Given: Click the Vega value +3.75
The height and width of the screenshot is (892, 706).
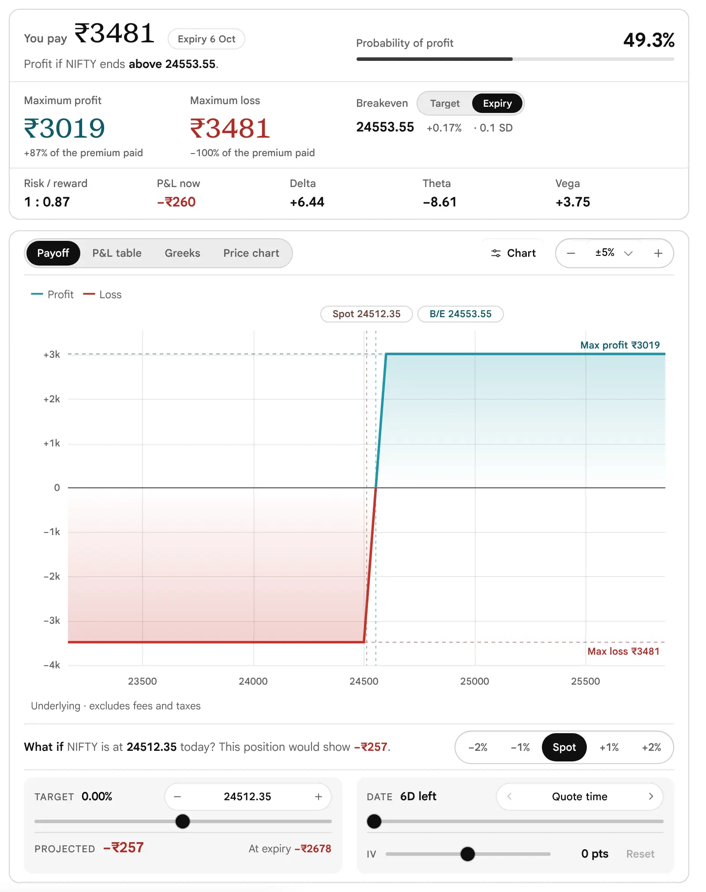Looking at the screenshot, I should 573,202.
